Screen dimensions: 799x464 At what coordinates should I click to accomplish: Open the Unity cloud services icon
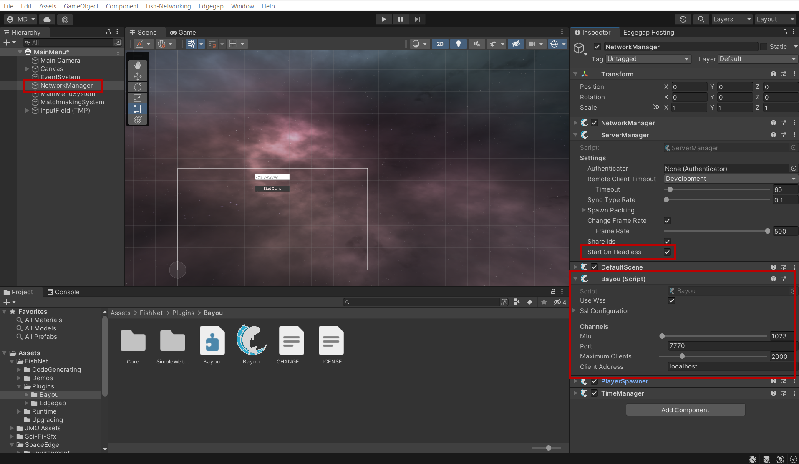click(x=47, y=19)
